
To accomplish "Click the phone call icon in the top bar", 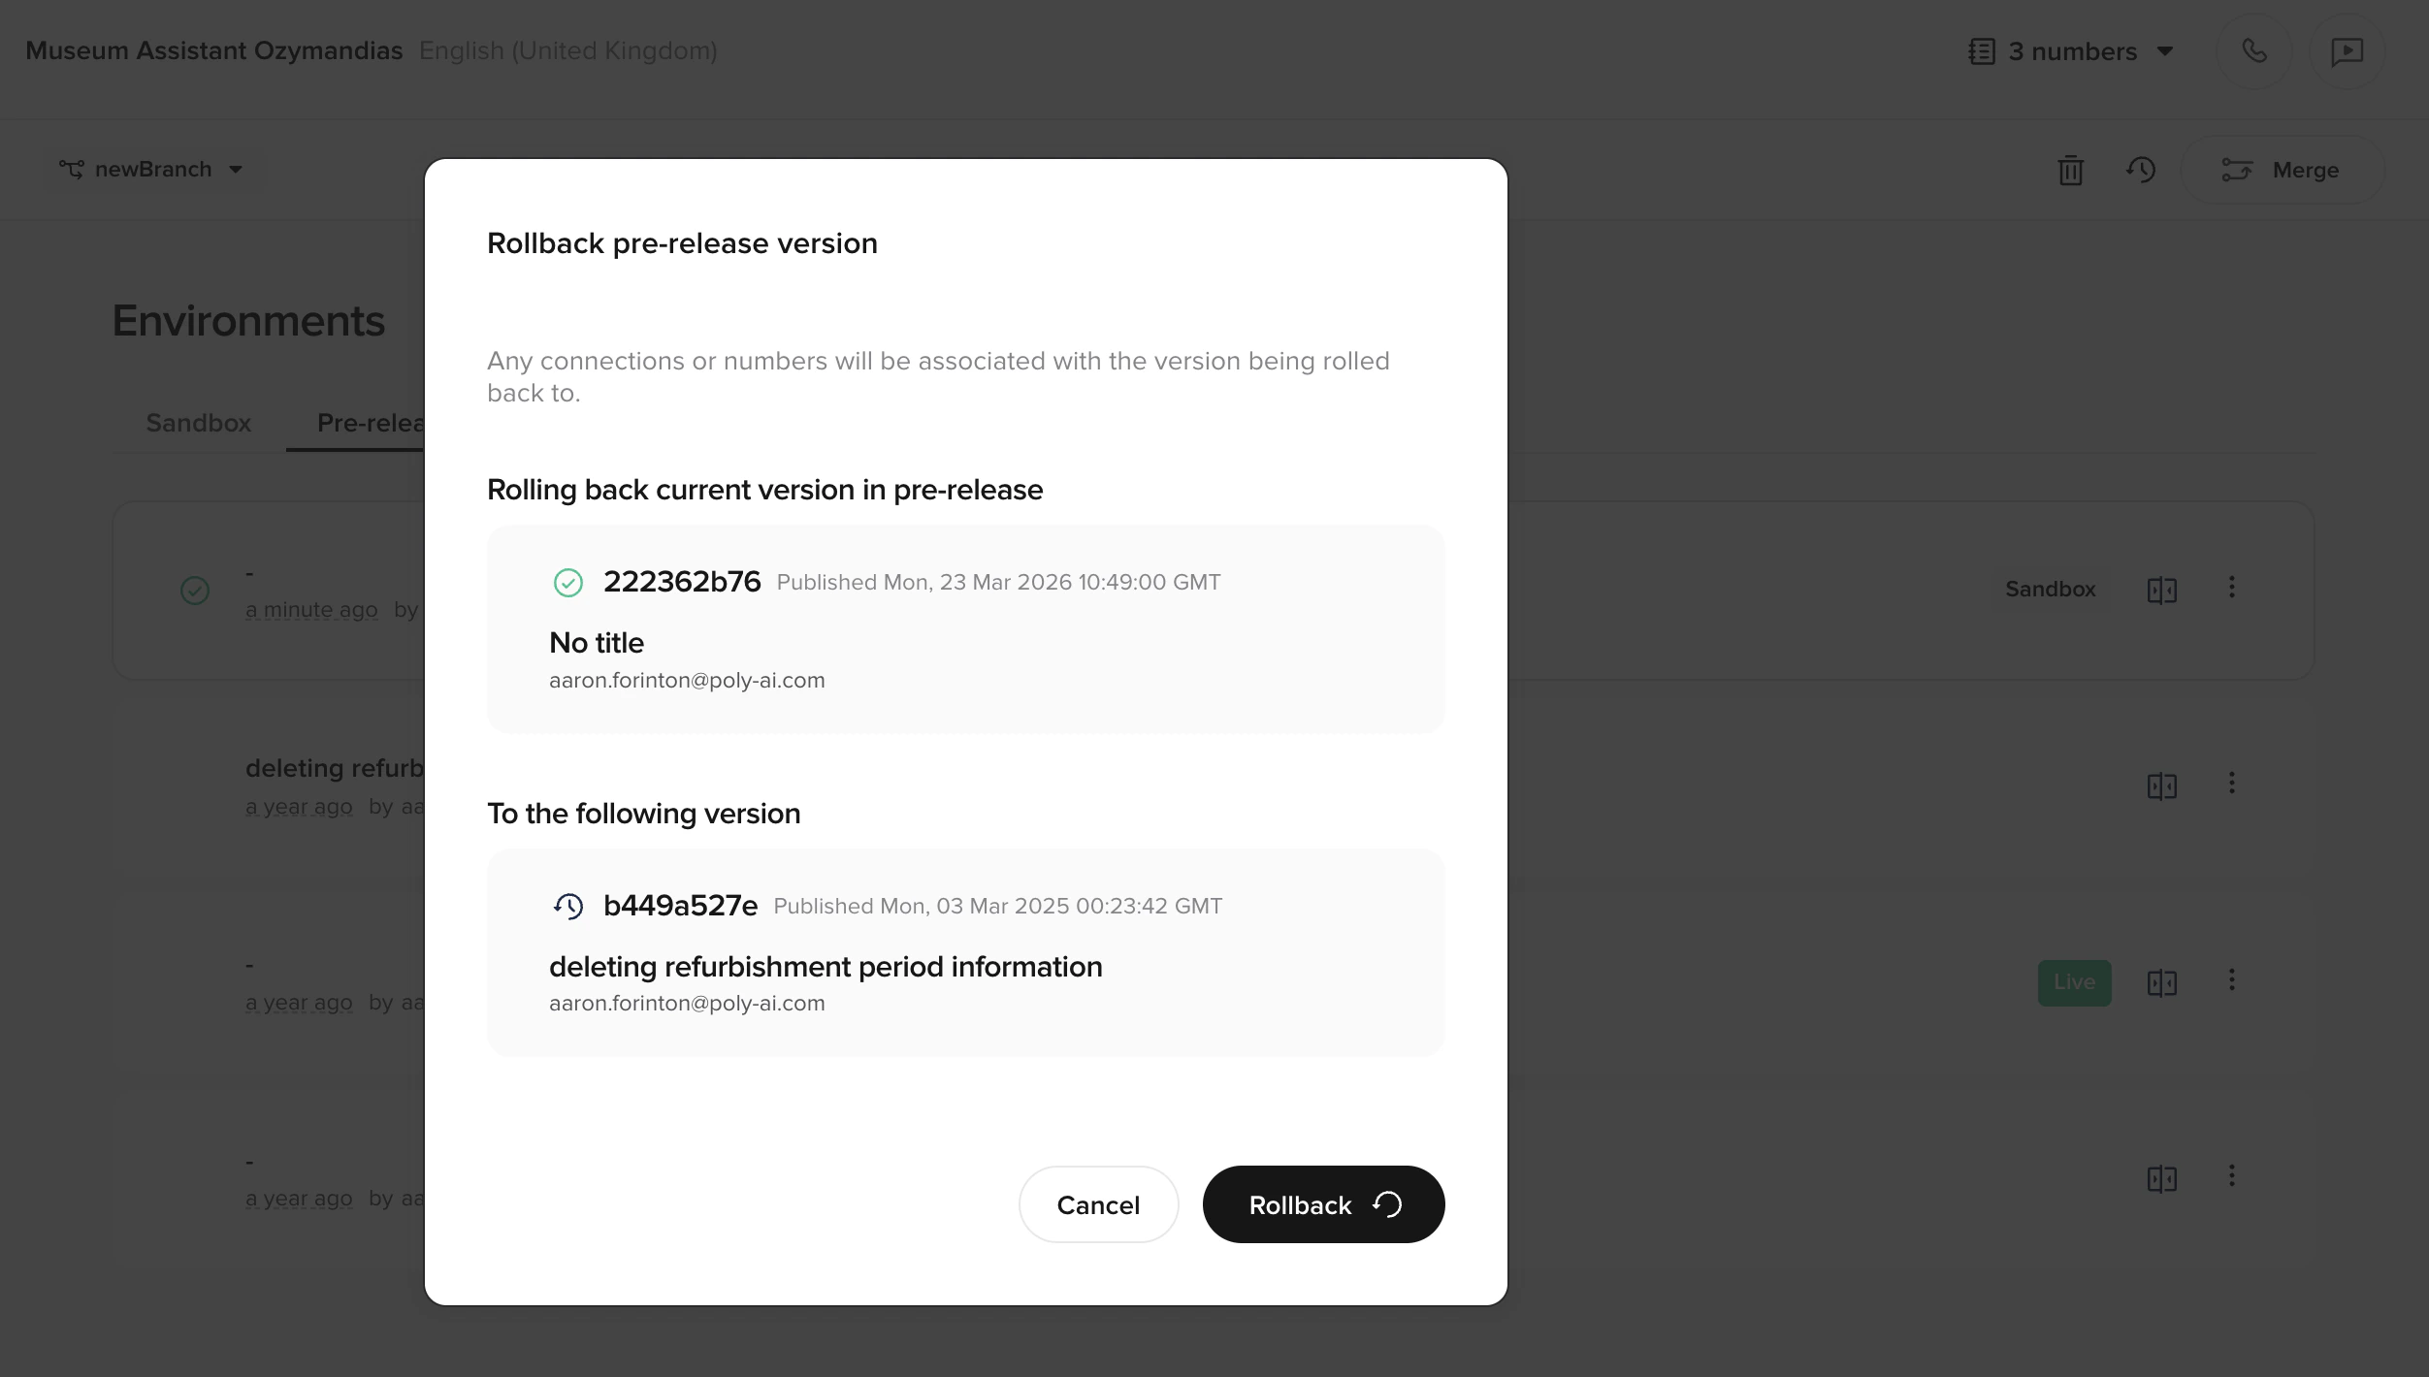I will (2252, 50).
